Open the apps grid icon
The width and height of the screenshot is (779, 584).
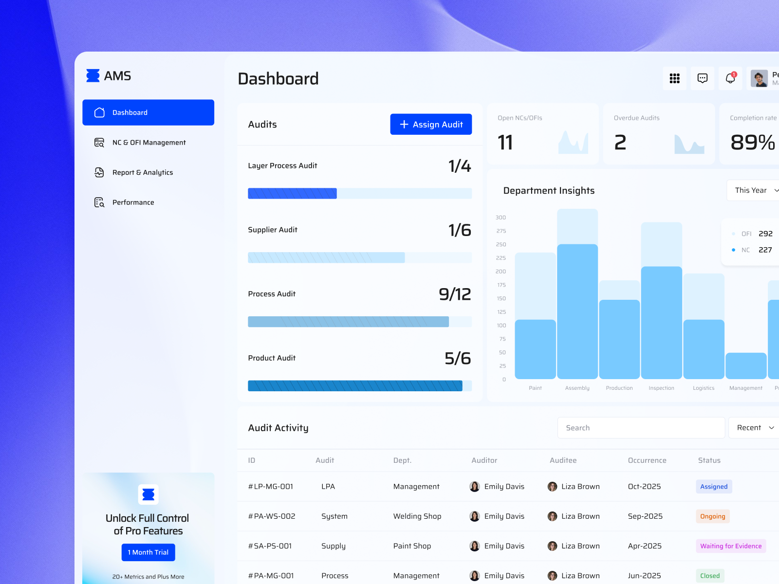[x=674, y=78]
